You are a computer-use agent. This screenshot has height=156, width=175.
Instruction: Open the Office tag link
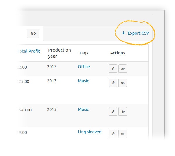84,67
